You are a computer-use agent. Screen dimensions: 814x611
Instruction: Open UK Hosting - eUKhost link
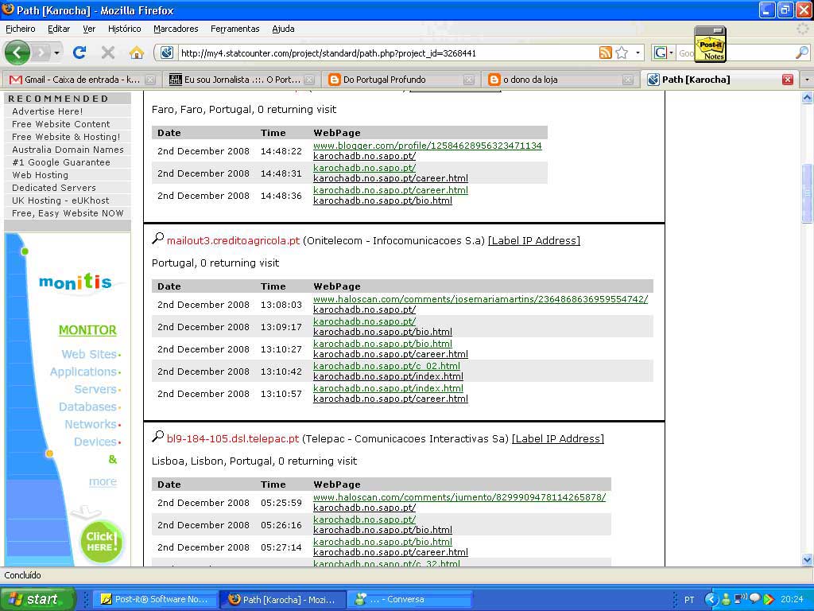pos(60,200)
